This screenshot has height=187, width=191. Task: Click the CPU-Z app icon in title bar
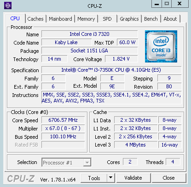pos(8,6)
